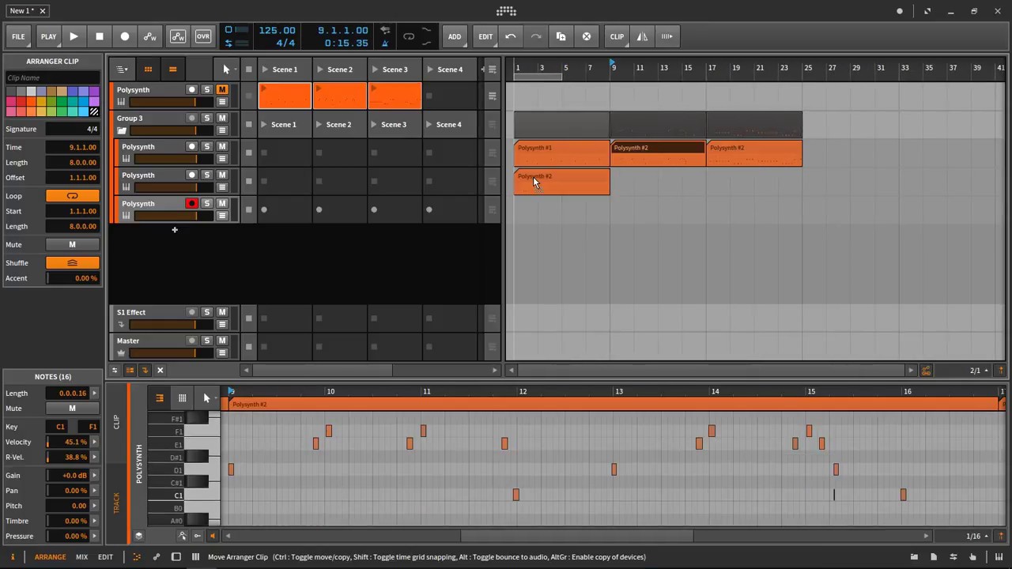Toggle the metronome icon in transport
Viewport: 1012px width, 569px height.
click(x=385, y=43)
